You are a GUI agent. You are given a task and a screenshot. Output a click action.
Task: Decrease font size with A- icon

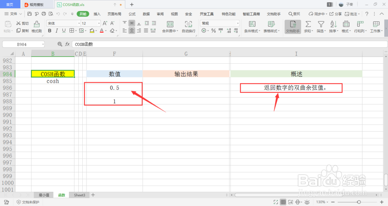[x=113, y=23]
